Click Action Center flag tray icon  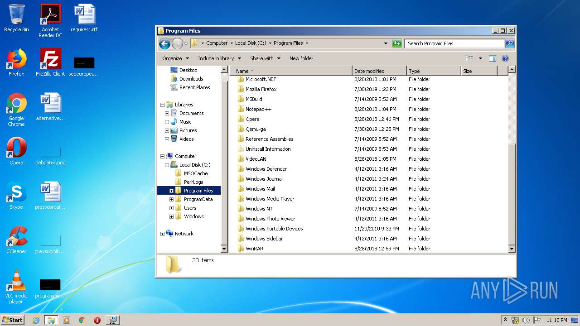click(537, 320)
